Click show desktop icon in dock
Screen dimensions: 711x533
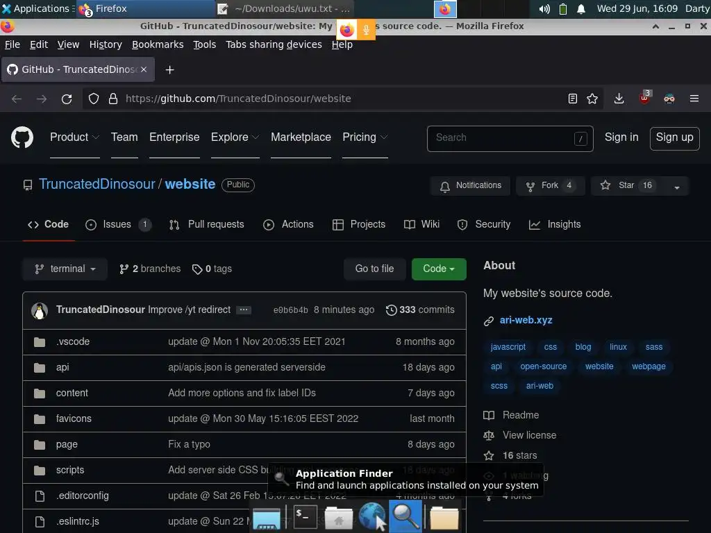pyautogui.click(x=267, y=519)
